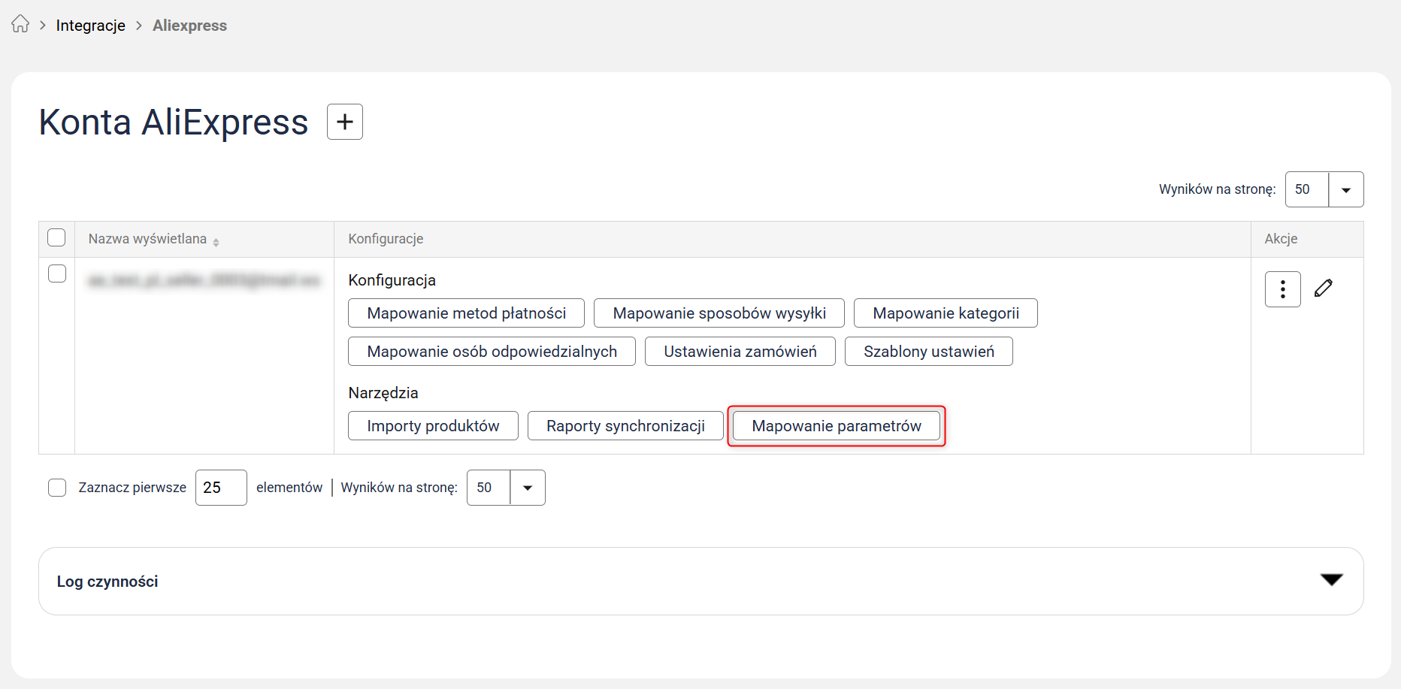Open top Wyników na stronę dropdown

(x=1345, y=190)
